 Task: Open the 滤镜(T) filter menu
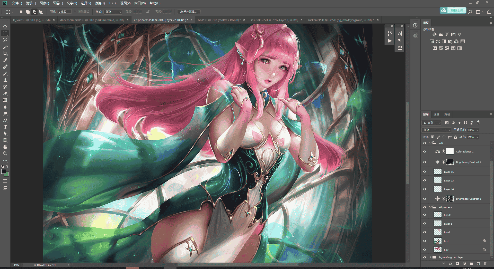coord(100,3)
